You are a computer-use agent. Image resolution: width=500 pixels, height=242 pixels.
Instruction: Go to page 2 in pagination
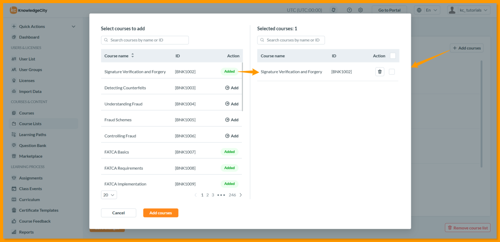coord(207,195)
